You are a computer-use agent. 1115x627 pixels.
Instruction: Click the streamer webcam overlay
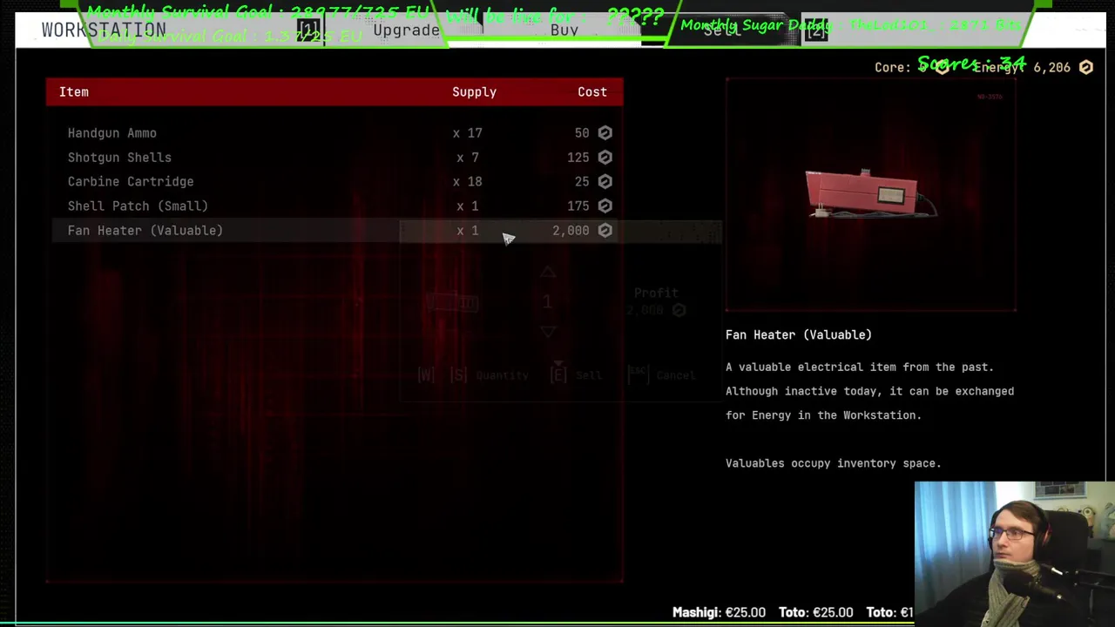tap(1015, 554)
